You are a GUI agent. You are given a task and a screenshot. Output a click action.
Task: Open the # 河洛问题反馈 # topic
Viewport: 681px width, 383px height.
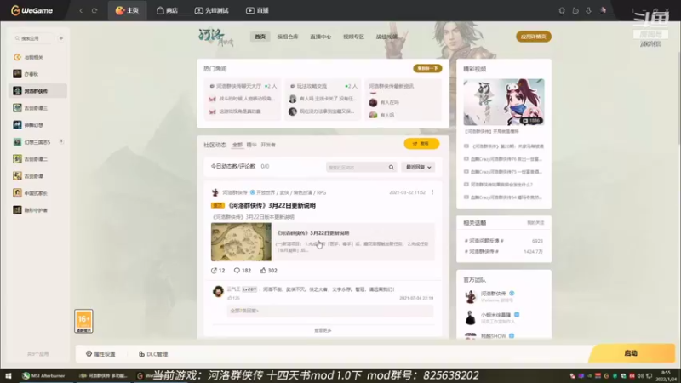click(x=484, y=241)
